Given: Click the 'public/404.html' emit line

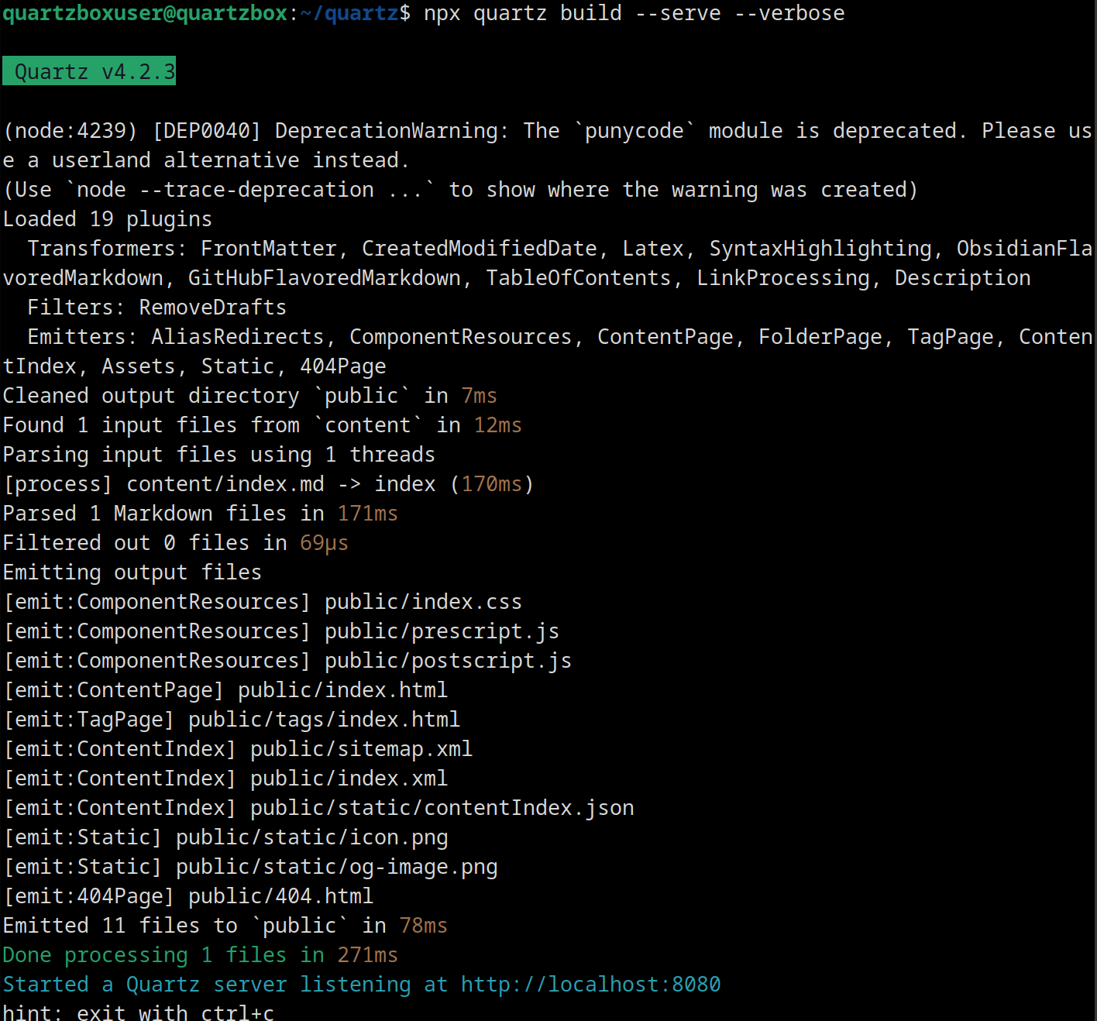Looking at the screenshot, I should click(187, 896).
